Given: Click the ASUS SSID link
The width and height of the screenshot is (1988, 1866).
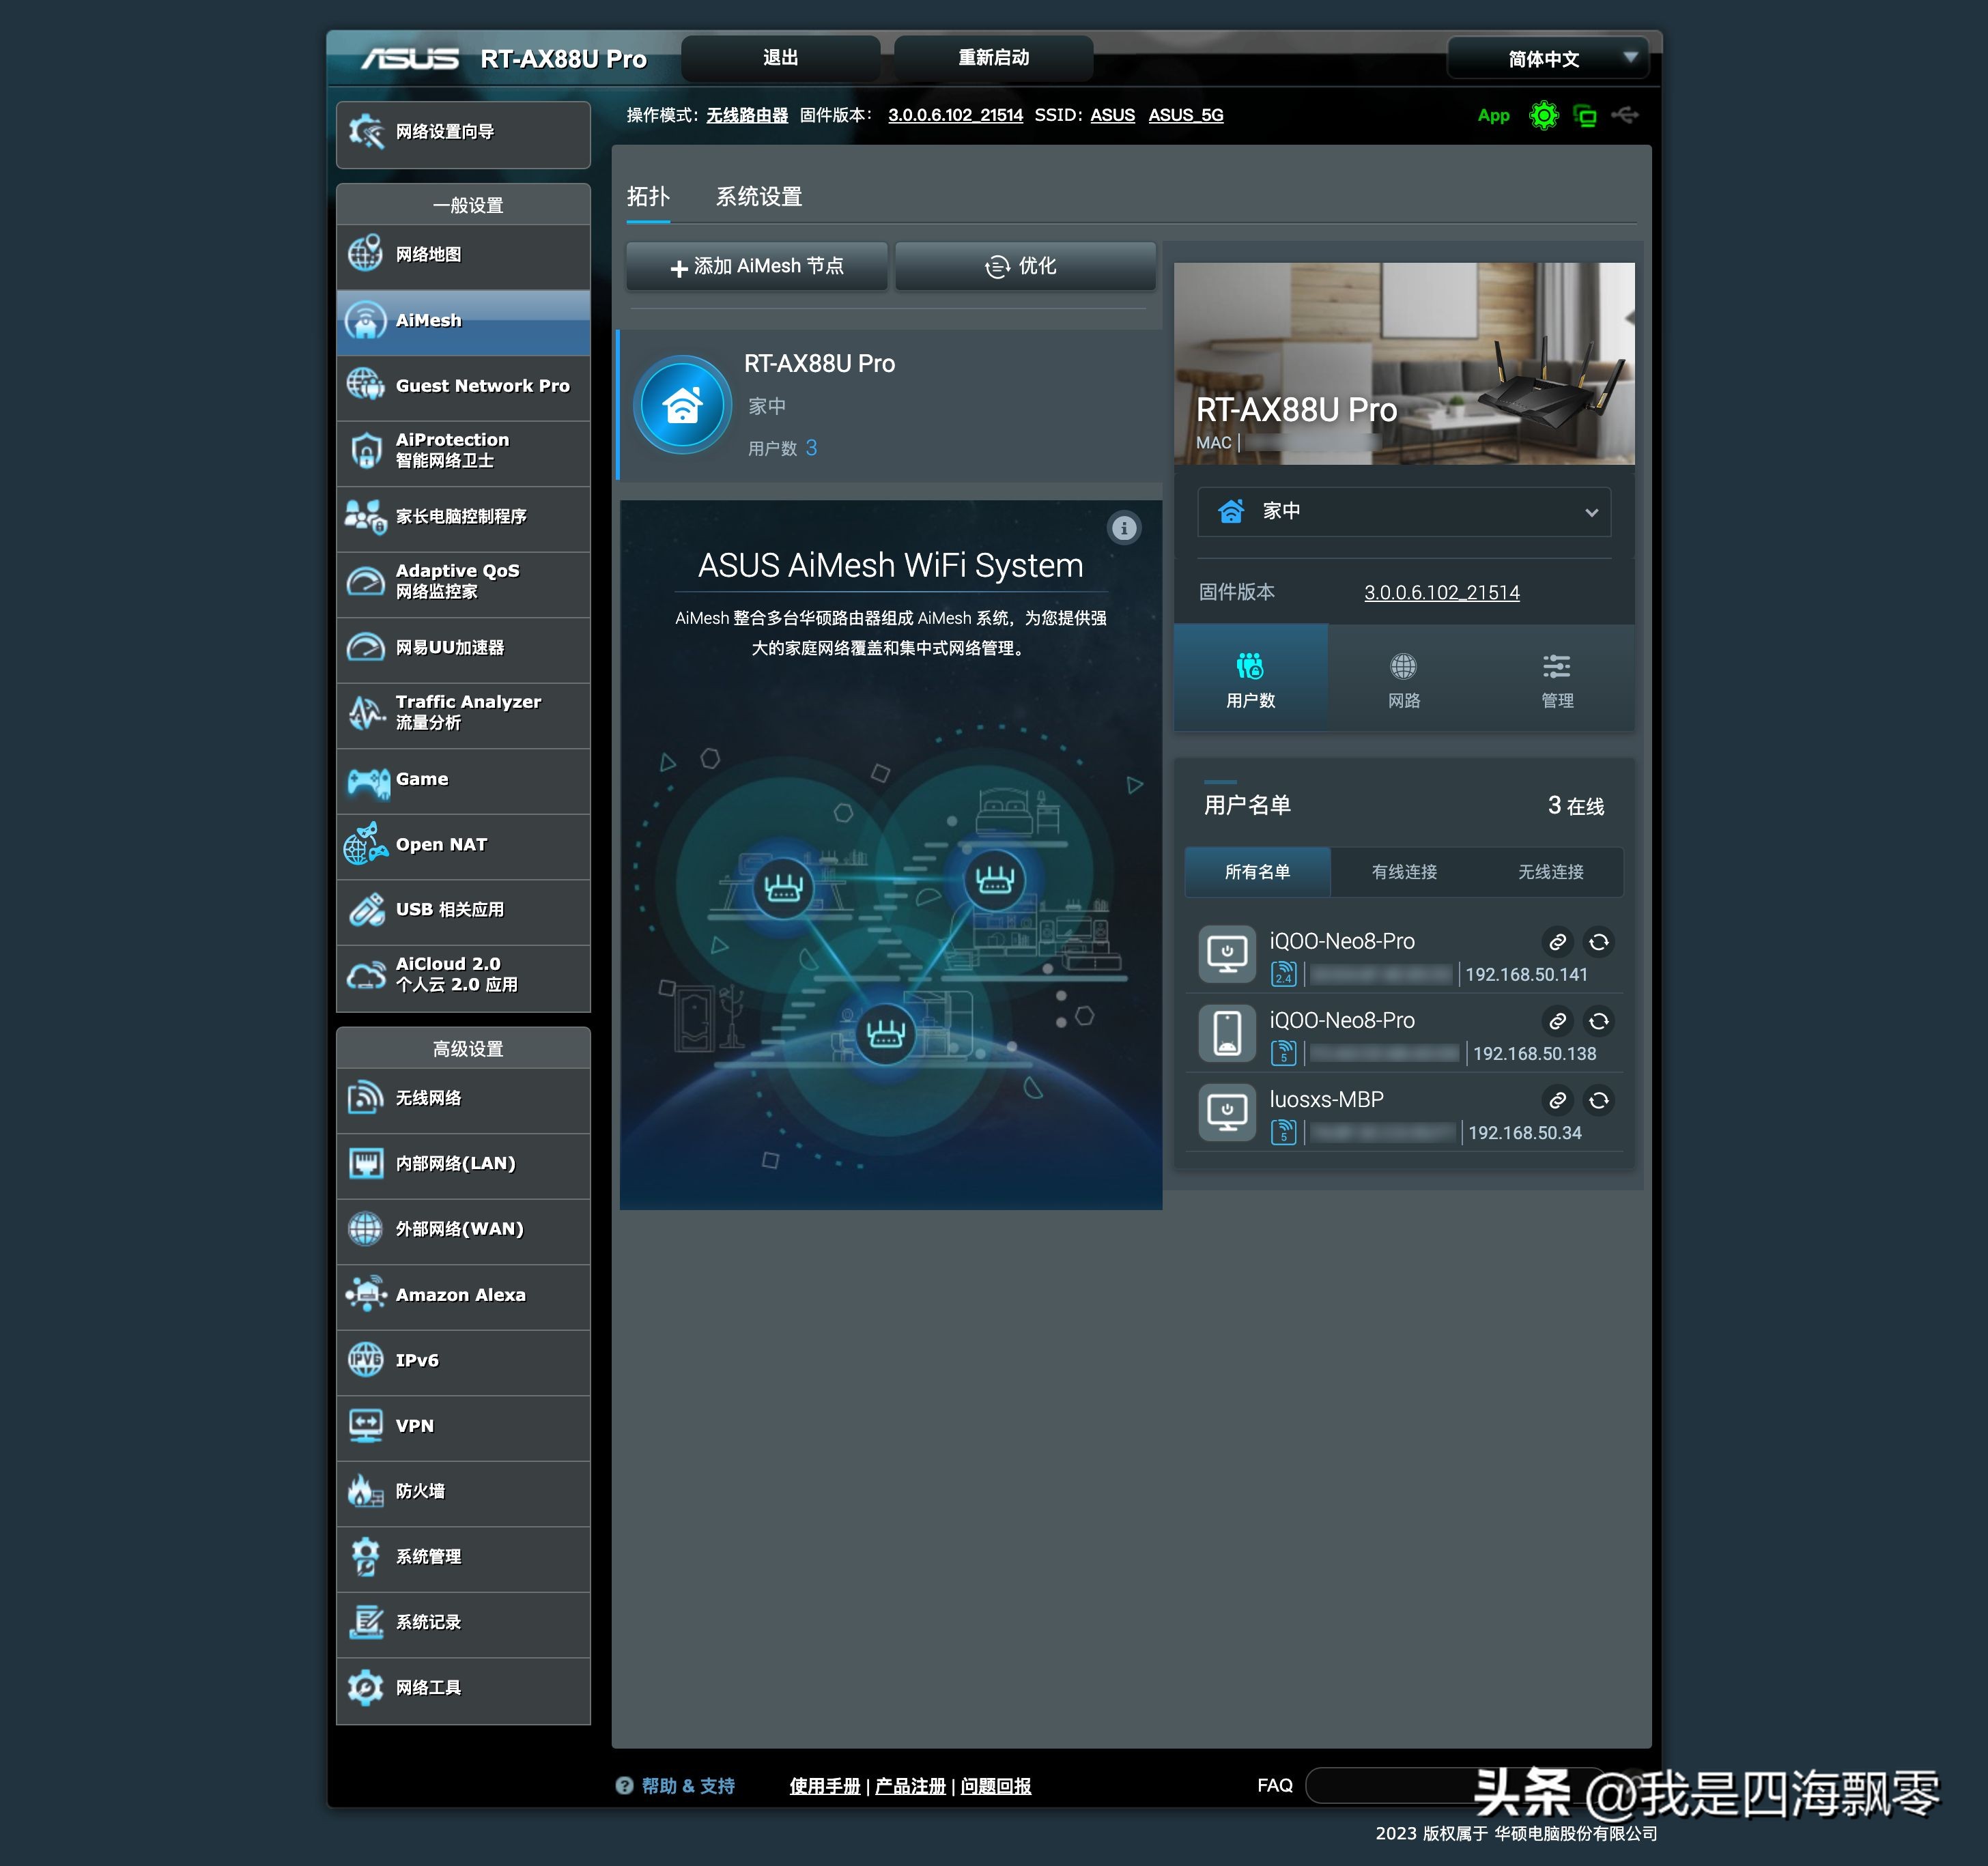Looking at the screenshot, I should coord(1112,116).
